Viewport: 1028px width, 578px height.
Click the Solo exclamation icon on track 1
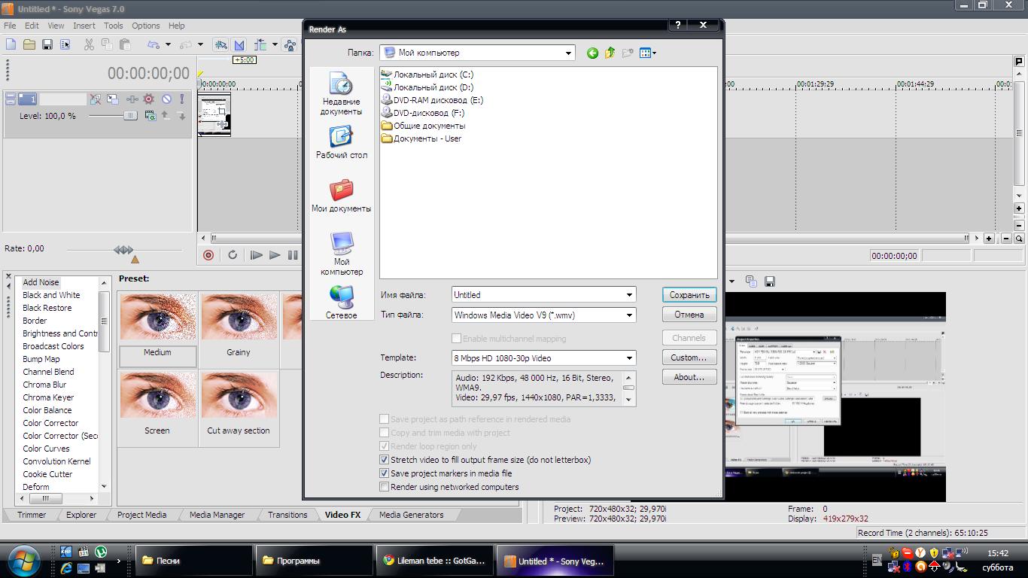click(x=182, y=99)
